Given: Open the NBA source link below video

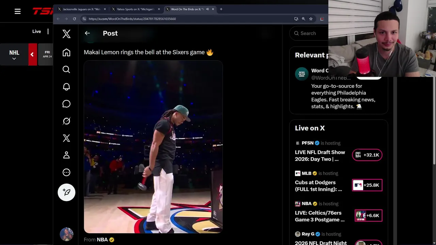Looking at the screenshot, I should pos(102,240).
